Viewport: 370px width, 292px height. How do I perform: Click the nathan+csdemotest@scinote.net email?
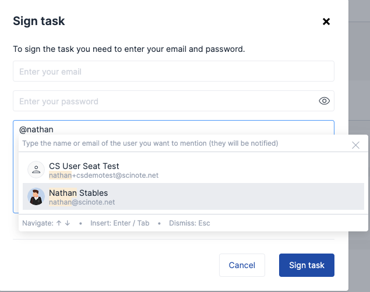(x=104, y=175)
